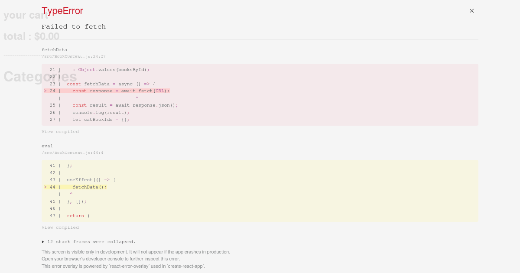520x273 pixels.
Task: Expand the 12 collapsed stack frames
Action: (x=89, y=242)
